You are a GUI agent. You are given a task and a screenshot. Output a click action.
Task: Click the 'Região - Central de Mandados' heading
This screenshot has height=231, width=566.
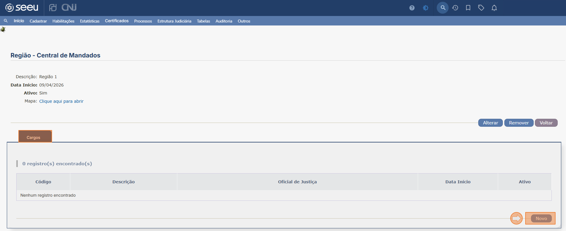coord(55,55)
